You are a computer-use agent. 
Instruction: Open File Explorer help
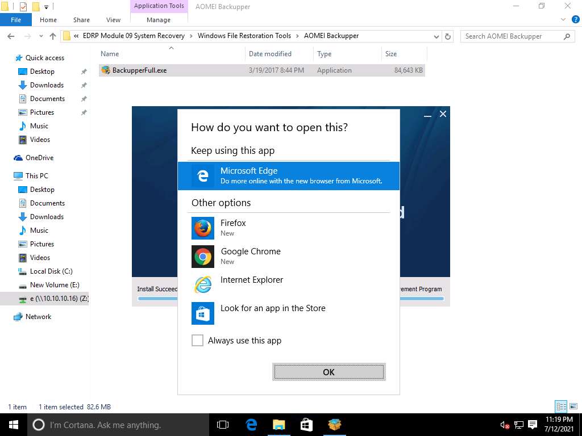pyautogui.click(x=575, y=20)
